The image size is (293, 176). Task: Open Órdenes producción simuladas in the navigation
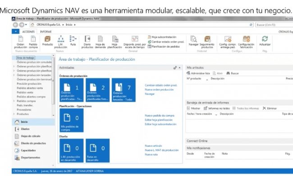click(34, 62)
